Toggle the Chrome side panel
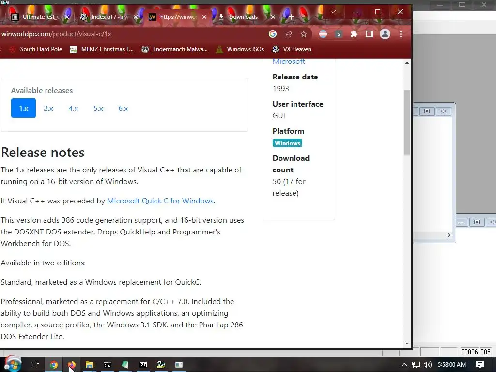The image size is (496, 372). 370,34
